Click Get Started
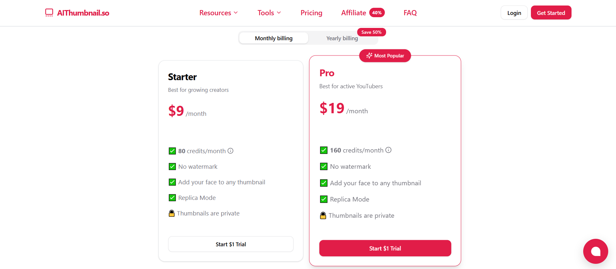 click(x=551, y=12)
